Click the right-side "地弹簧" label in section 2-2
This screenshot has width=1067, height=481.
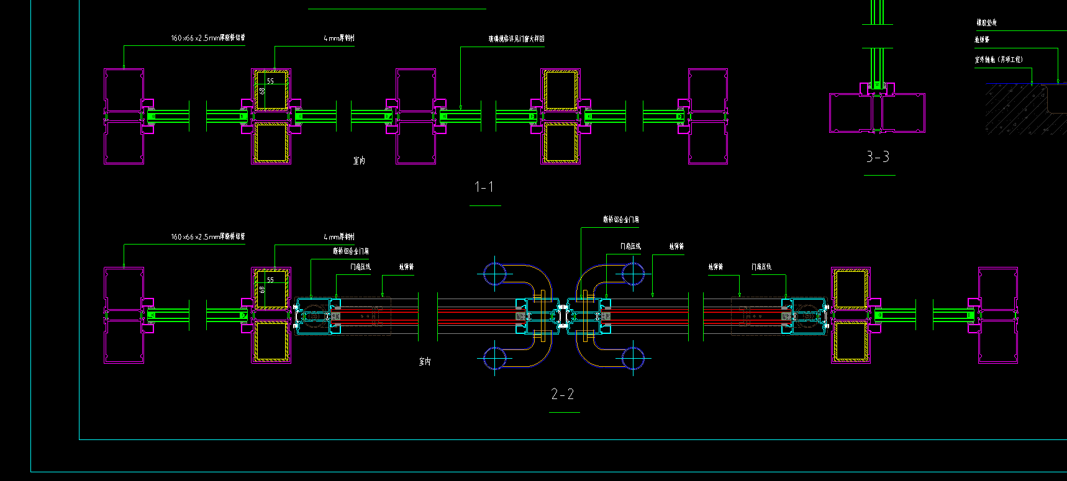pyautogui.click(x=716, y=267)
